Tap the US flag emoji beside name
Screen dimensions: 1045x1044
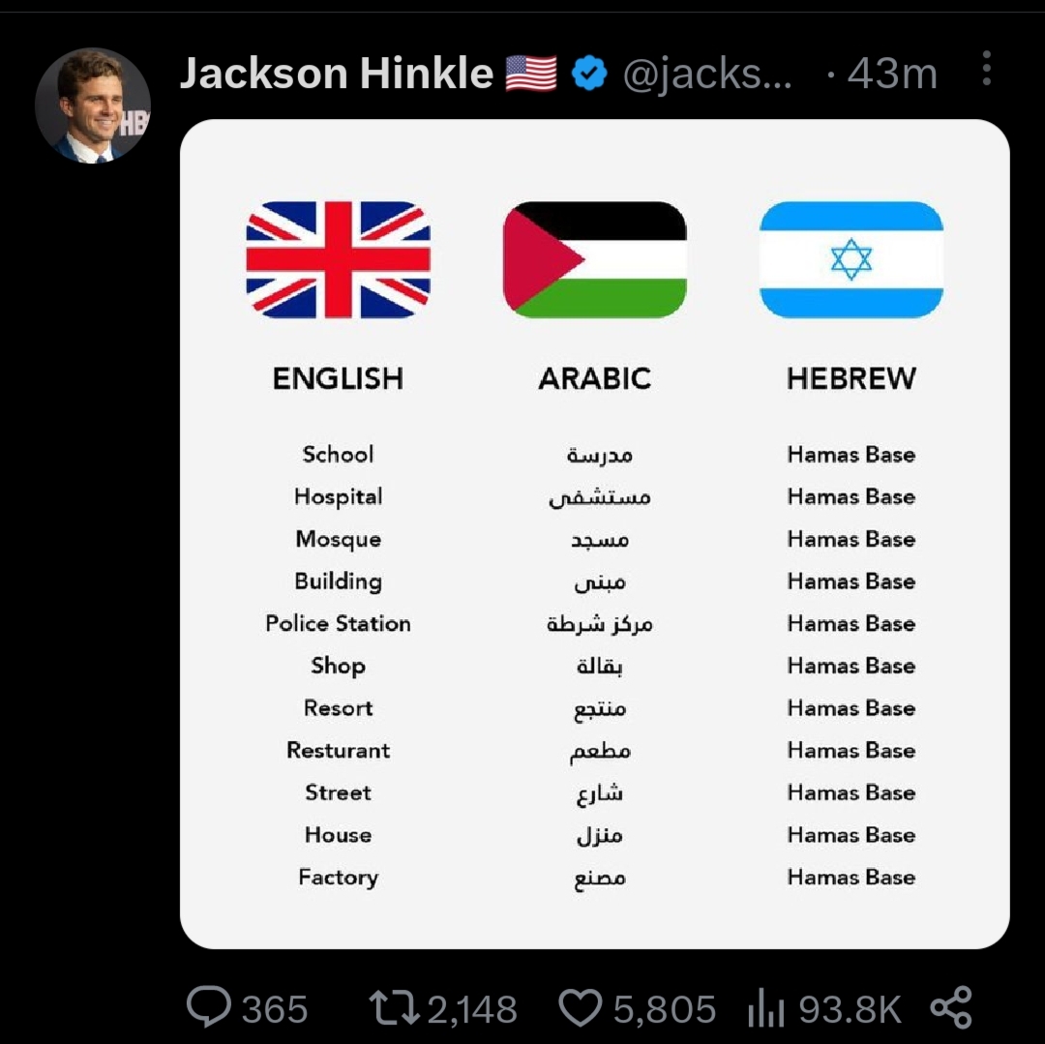tap(531, 73)
